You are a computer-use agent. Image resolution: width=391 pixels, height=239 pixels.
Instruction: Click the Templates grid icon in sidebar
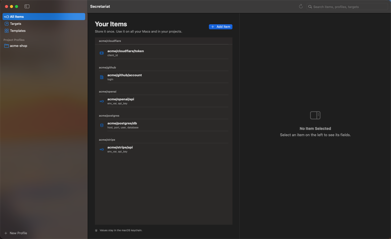[7, 31]
